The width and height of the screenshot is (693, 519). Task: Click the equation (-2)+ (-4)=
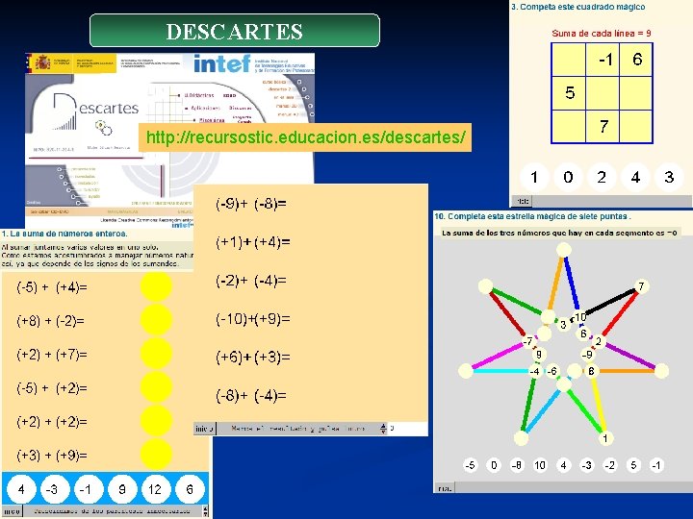pyautogui.click(x=251, y=281)
